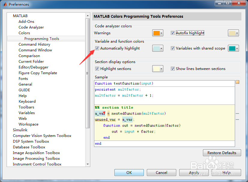Open Variables preferences
This screenshot has width=248, height=182.
pos(26,113)
